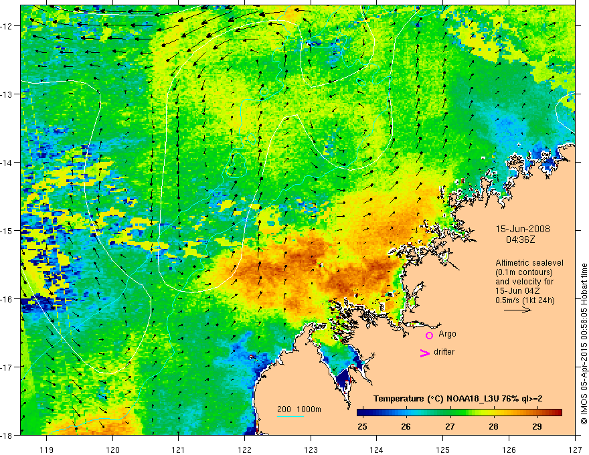Click the '200 1000m' bathymetry label
Viewport: 589px width, 455px height.
(299, 409)
